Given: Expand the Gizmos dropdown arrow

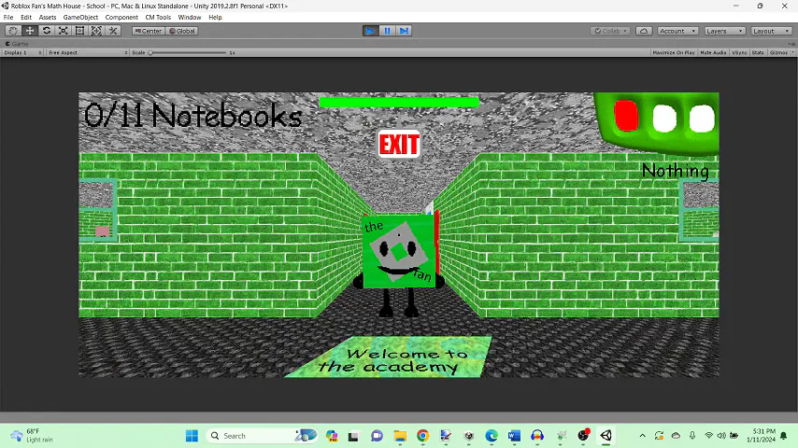Looking at the screenshot, I should click(792, 52).
